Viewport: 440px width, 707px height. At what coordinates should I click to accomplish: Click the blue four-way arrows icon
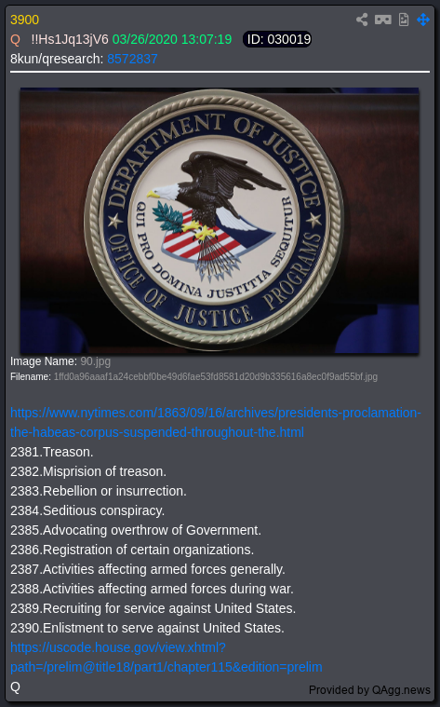coord(423,20)
